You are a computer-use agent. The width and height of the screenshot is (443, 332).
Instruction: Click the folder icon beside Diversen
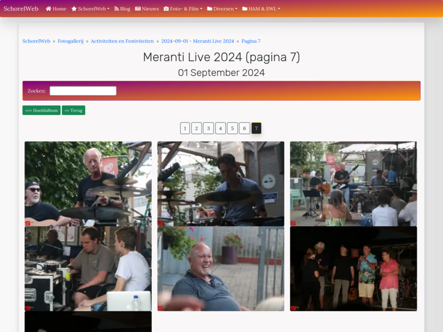click(x=210, y=9)
